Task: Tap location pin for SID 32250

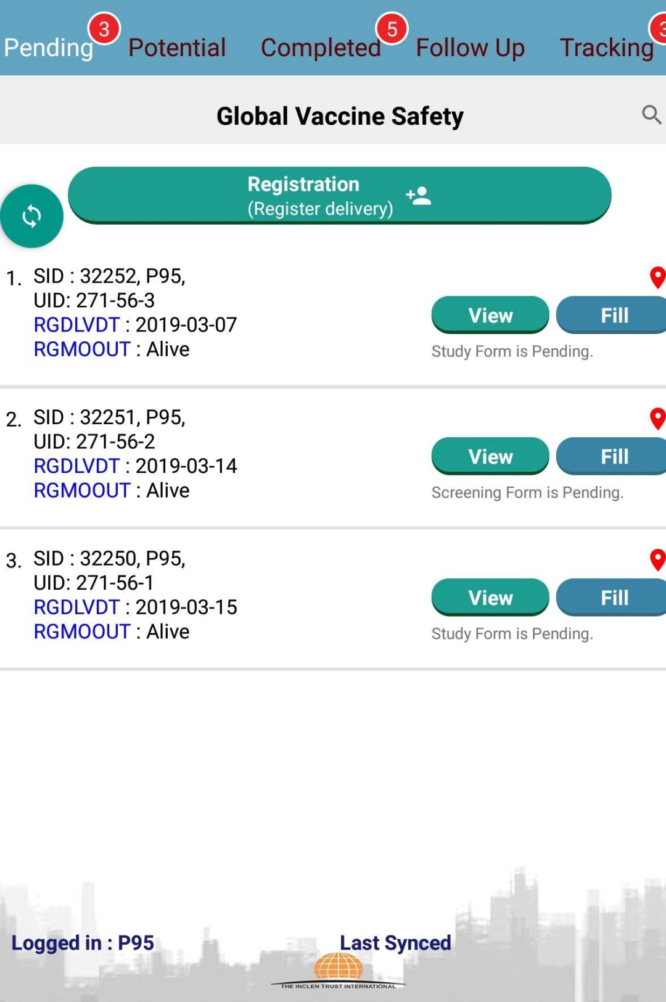Action: click(657, 560)
